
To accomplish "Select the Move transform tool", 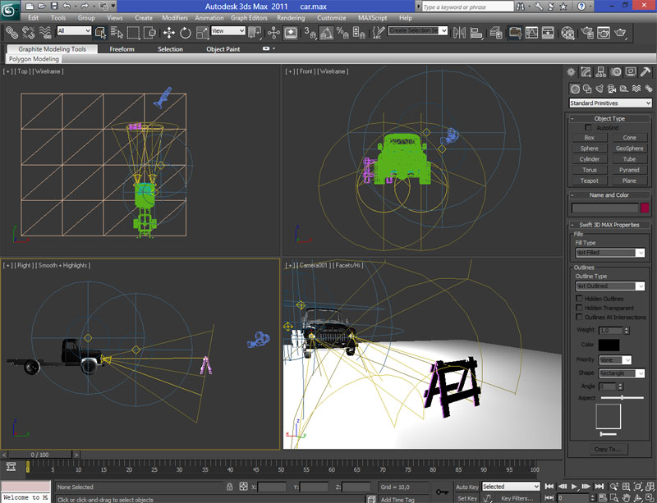I will tap(169, 33).
